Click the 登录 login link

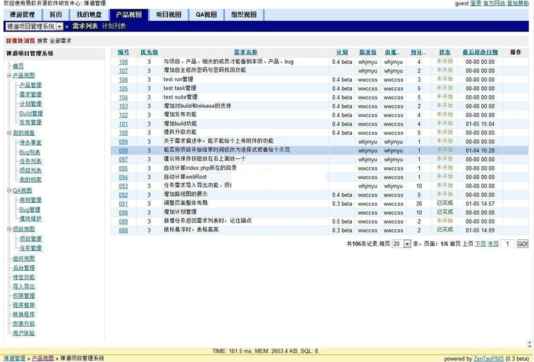475,4
